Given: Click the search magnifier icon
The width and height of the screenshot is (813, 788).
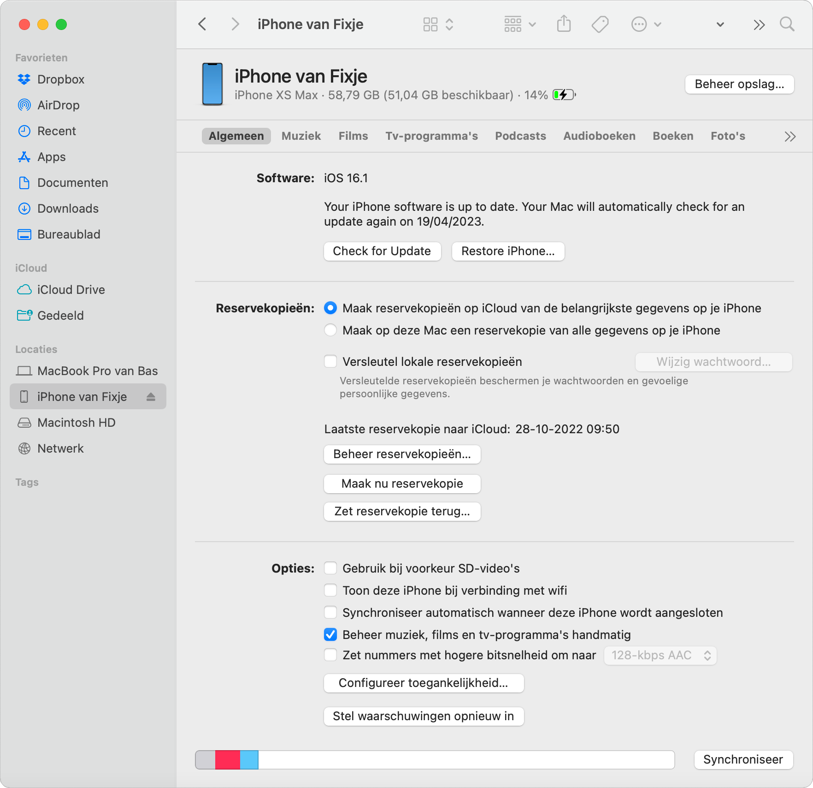Looking at the screenshot, I should (x=787, y=24).
